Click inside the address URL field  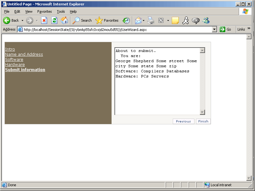point(115,29)
